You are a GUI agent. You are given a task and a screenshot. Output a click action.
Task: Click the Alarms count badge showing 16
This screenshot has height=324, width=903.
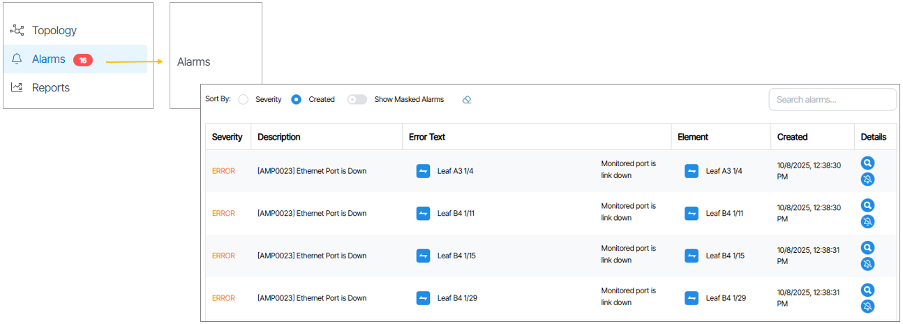pyautogui.click(x=82, y=60)
